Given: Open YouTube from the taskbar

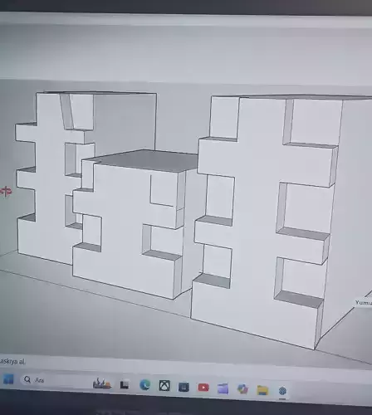Looking at the screenshot, I should [203, 388].
